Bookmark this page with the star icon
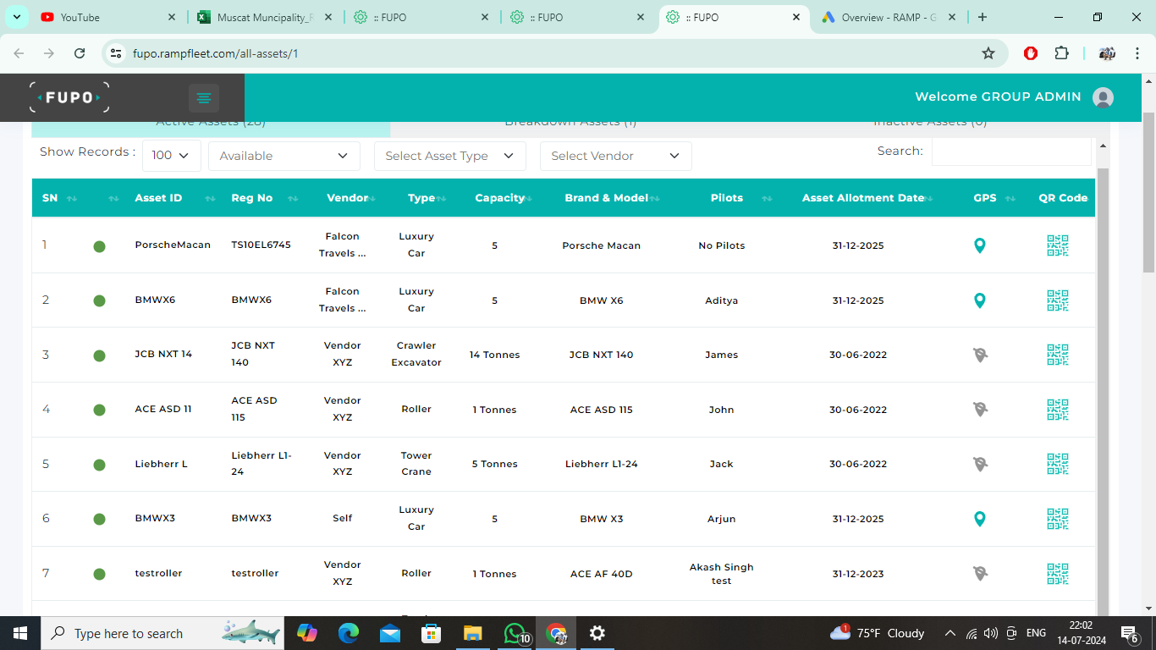Viewport: 1156px width, 650px height. [x=988, y=53]
